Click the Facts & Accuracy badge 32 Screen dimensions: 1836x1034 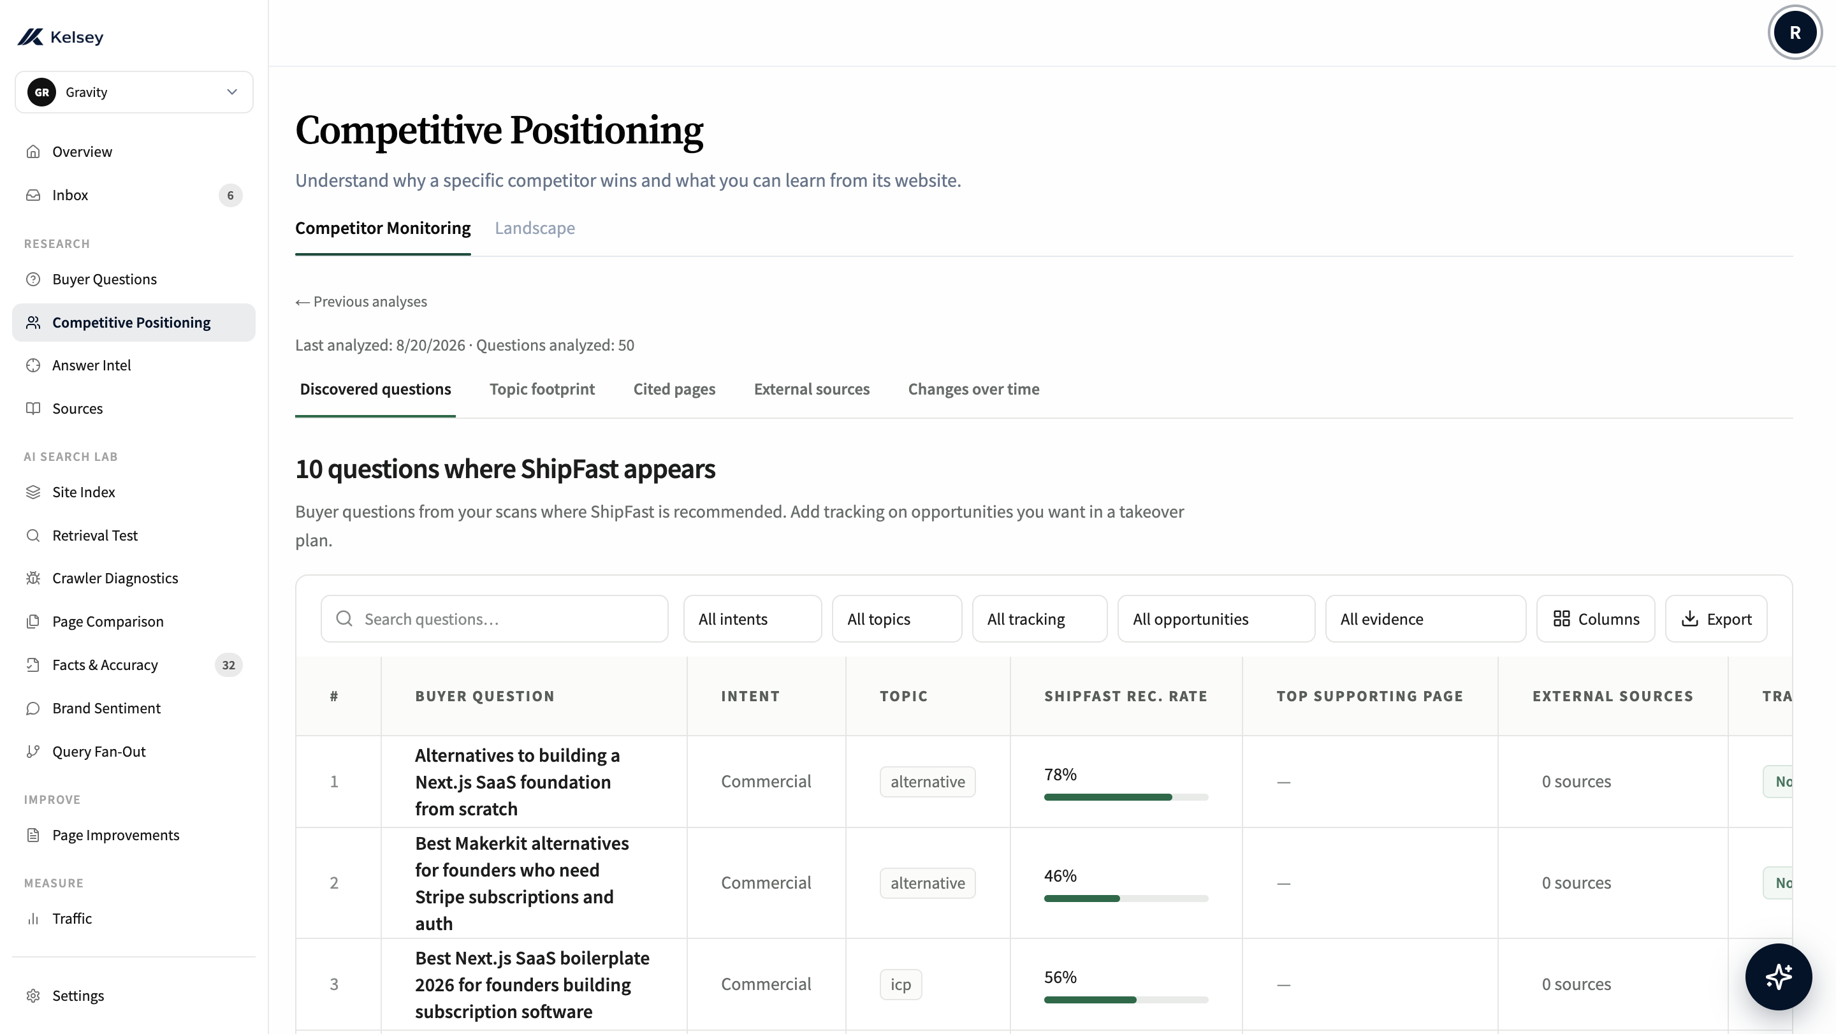(228, 666)
